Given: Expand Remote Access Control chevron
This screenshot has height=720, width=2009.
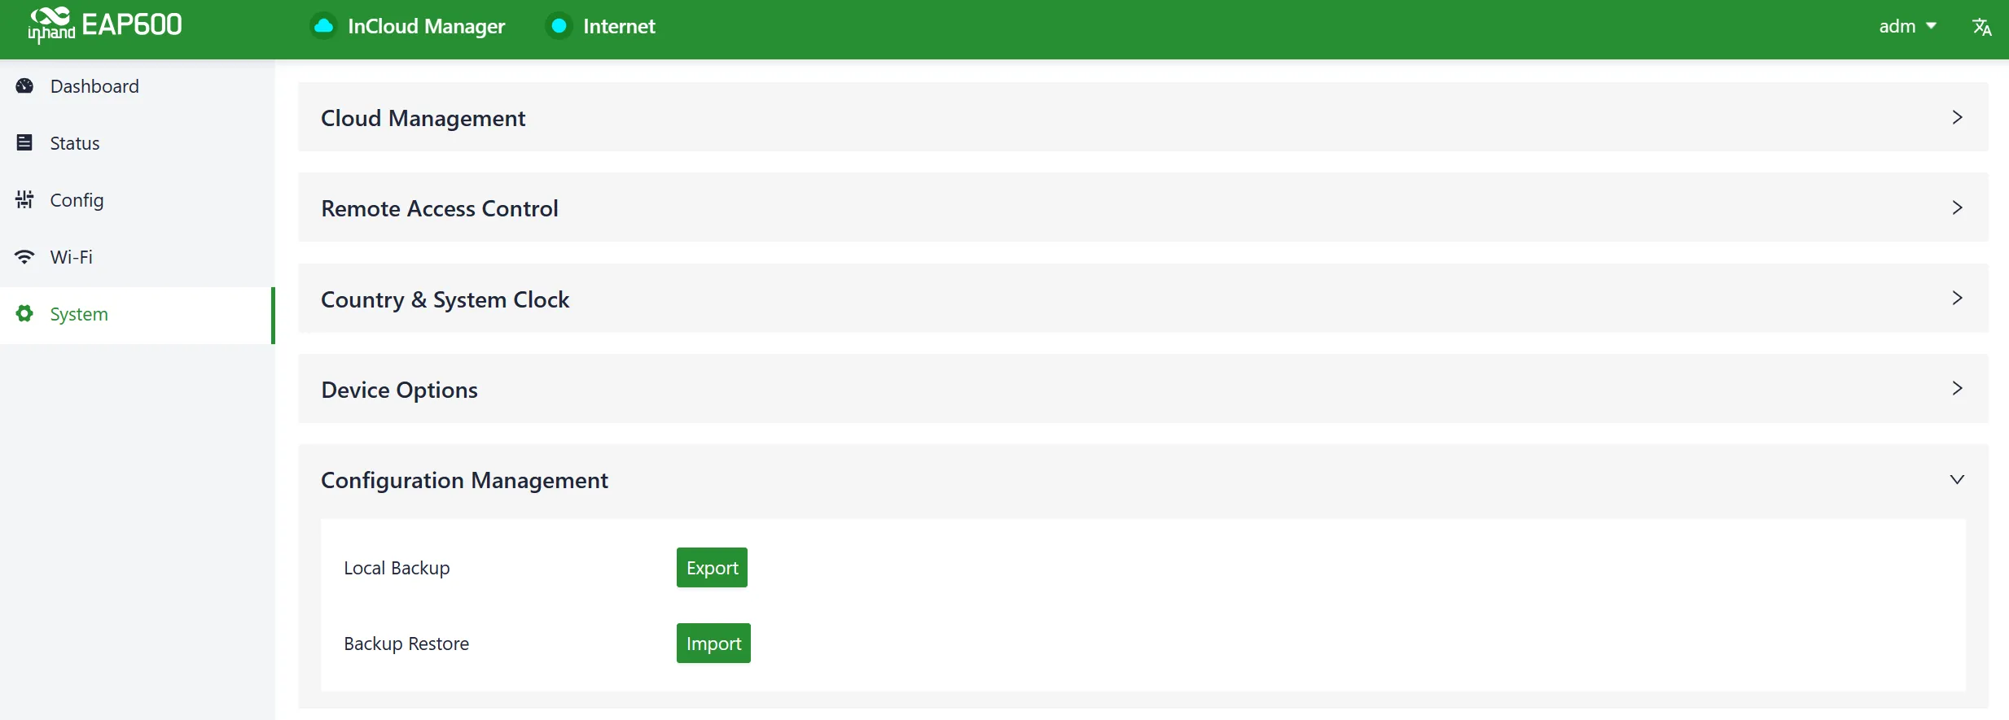Looking at the screenshot, I should point(1957,207).
